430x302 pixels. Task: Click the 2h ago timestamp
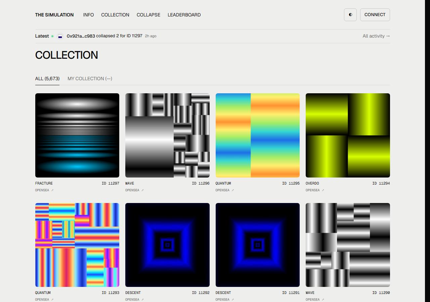tap(150, 36)
